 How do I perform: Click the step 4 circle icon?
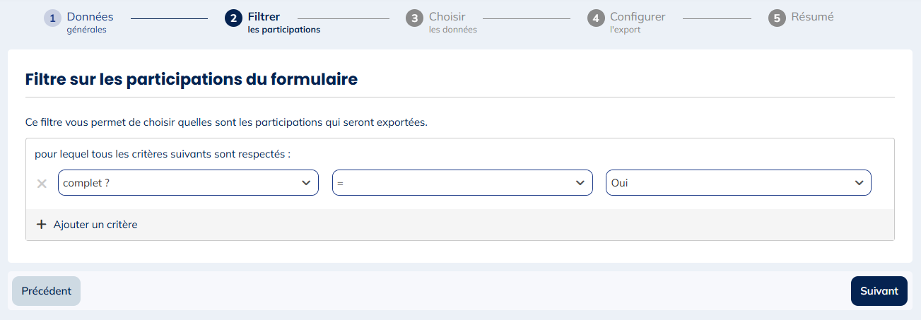[596, 18]
